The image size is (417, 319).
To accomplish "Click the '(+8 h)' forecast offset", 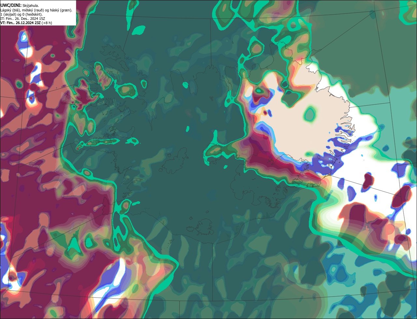I will tap(47, 23).
